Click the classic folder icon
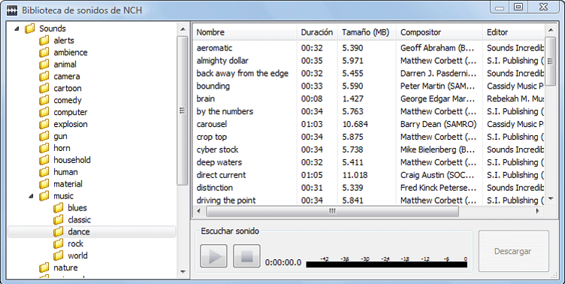 point(59,219)
